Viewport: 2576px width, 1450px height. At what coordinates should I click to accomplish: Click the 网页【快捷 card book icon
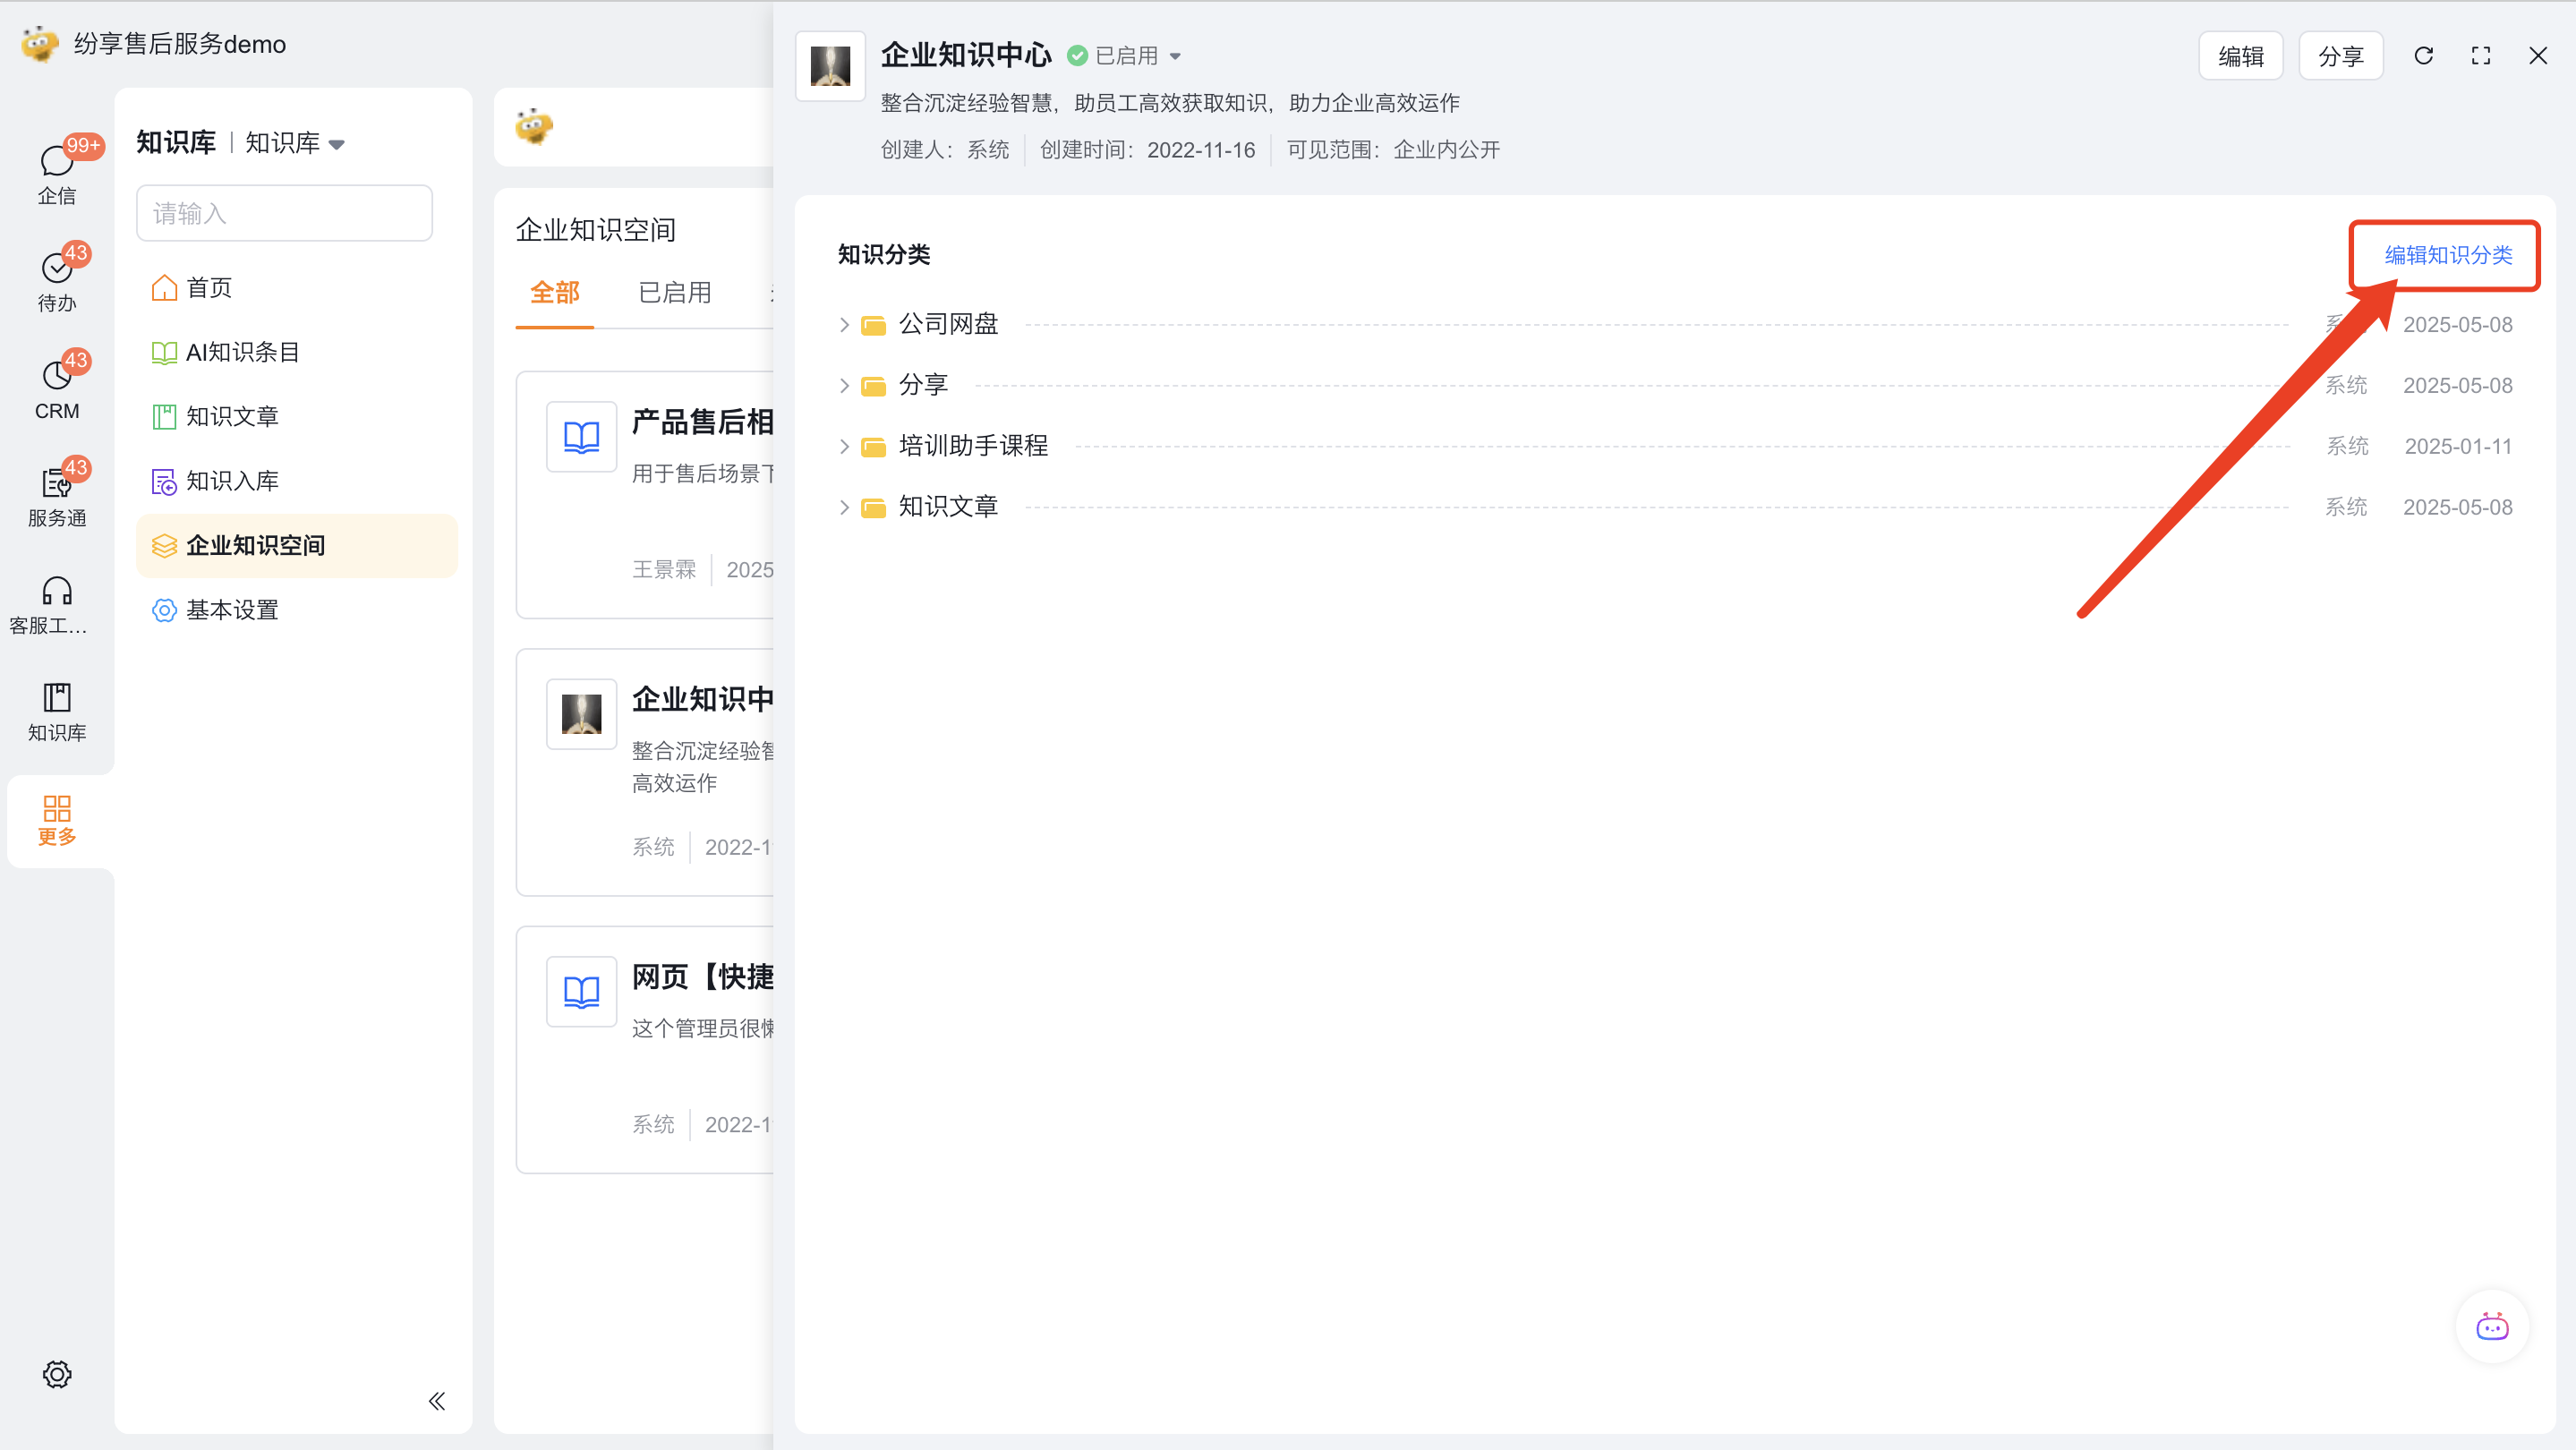pyautogui.click(x=581, y=991)
